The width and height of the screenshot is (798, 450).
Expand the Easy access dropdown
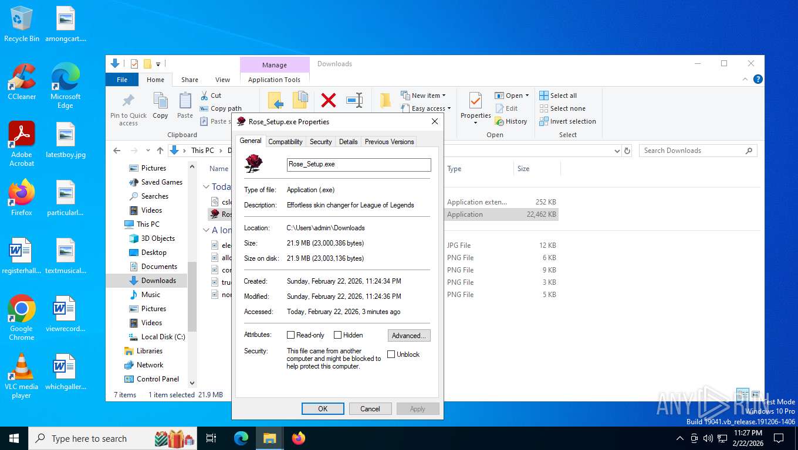tap(449, 108)
